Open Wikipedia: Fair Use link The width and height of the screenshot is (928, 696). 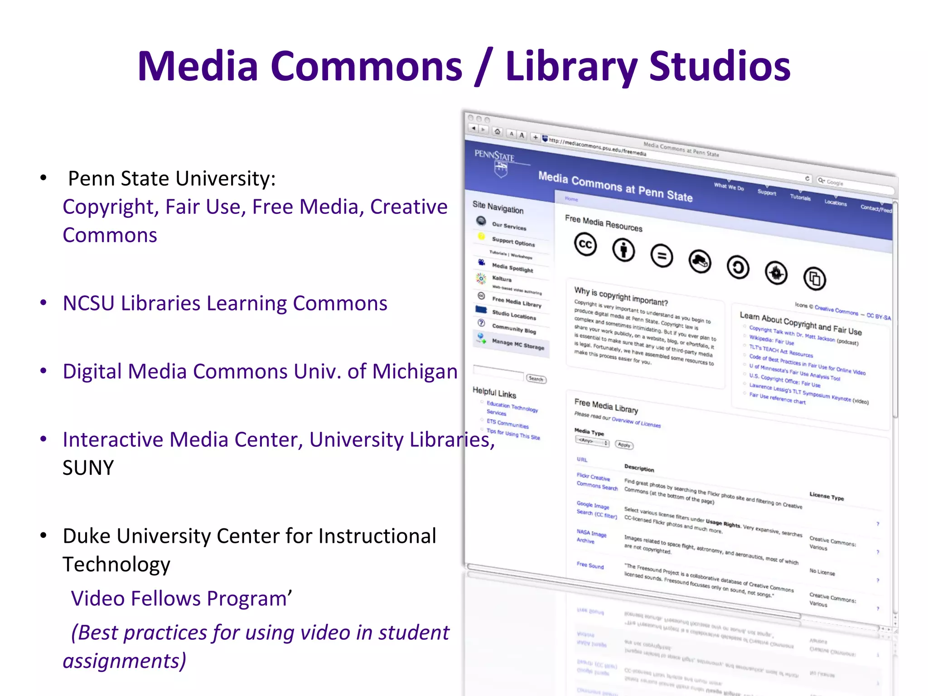point(771,340)
